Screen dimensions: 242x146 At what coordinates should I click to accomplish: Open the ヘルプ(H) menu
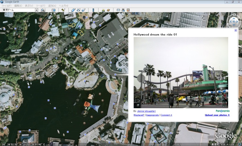tap(63, 6)
